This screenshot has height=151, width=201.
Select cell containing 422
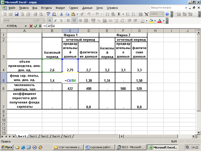[70, 87]
